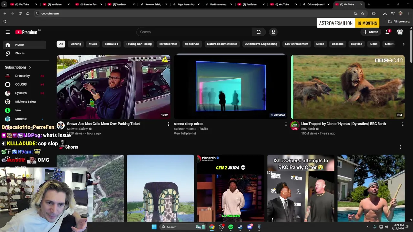Open Chrome extensions puzzle icon
This screenshot has width=413, height=232.
(x=373, y=14)
